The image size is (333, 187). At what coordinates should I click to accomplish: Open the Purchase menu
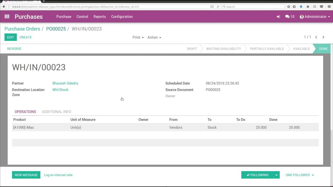coord(64,17)
